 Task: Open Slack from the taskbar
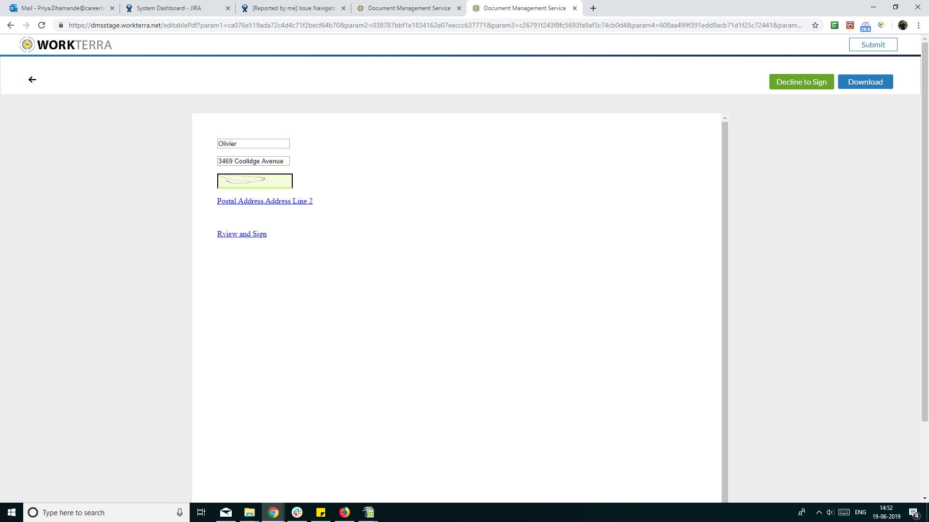pyautogui.click(x=297, y=512)
